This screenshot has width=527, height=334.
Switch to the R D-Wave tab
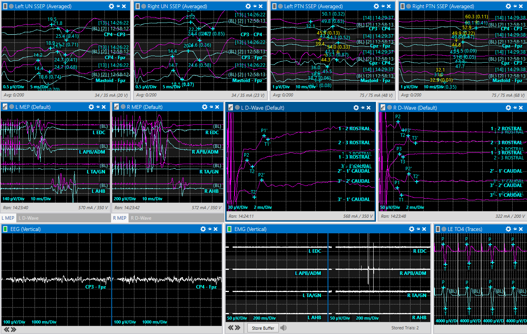141,218
